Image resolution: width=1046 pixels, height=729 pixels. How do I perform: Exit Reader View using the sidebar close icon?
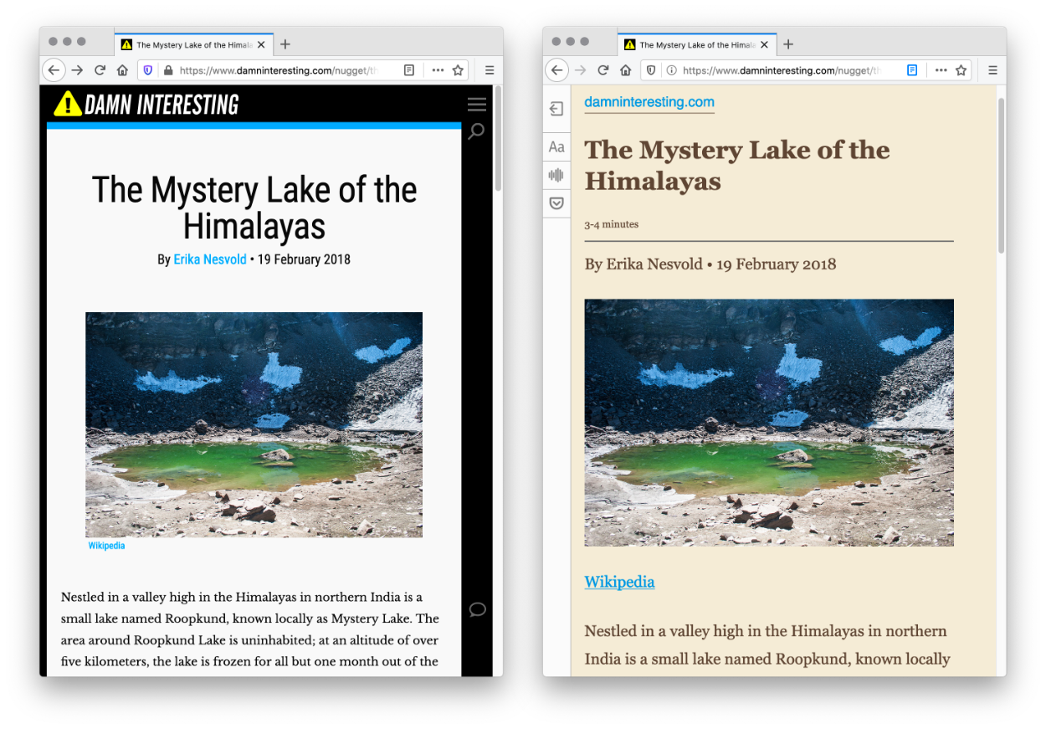click(x=556, y=109)
